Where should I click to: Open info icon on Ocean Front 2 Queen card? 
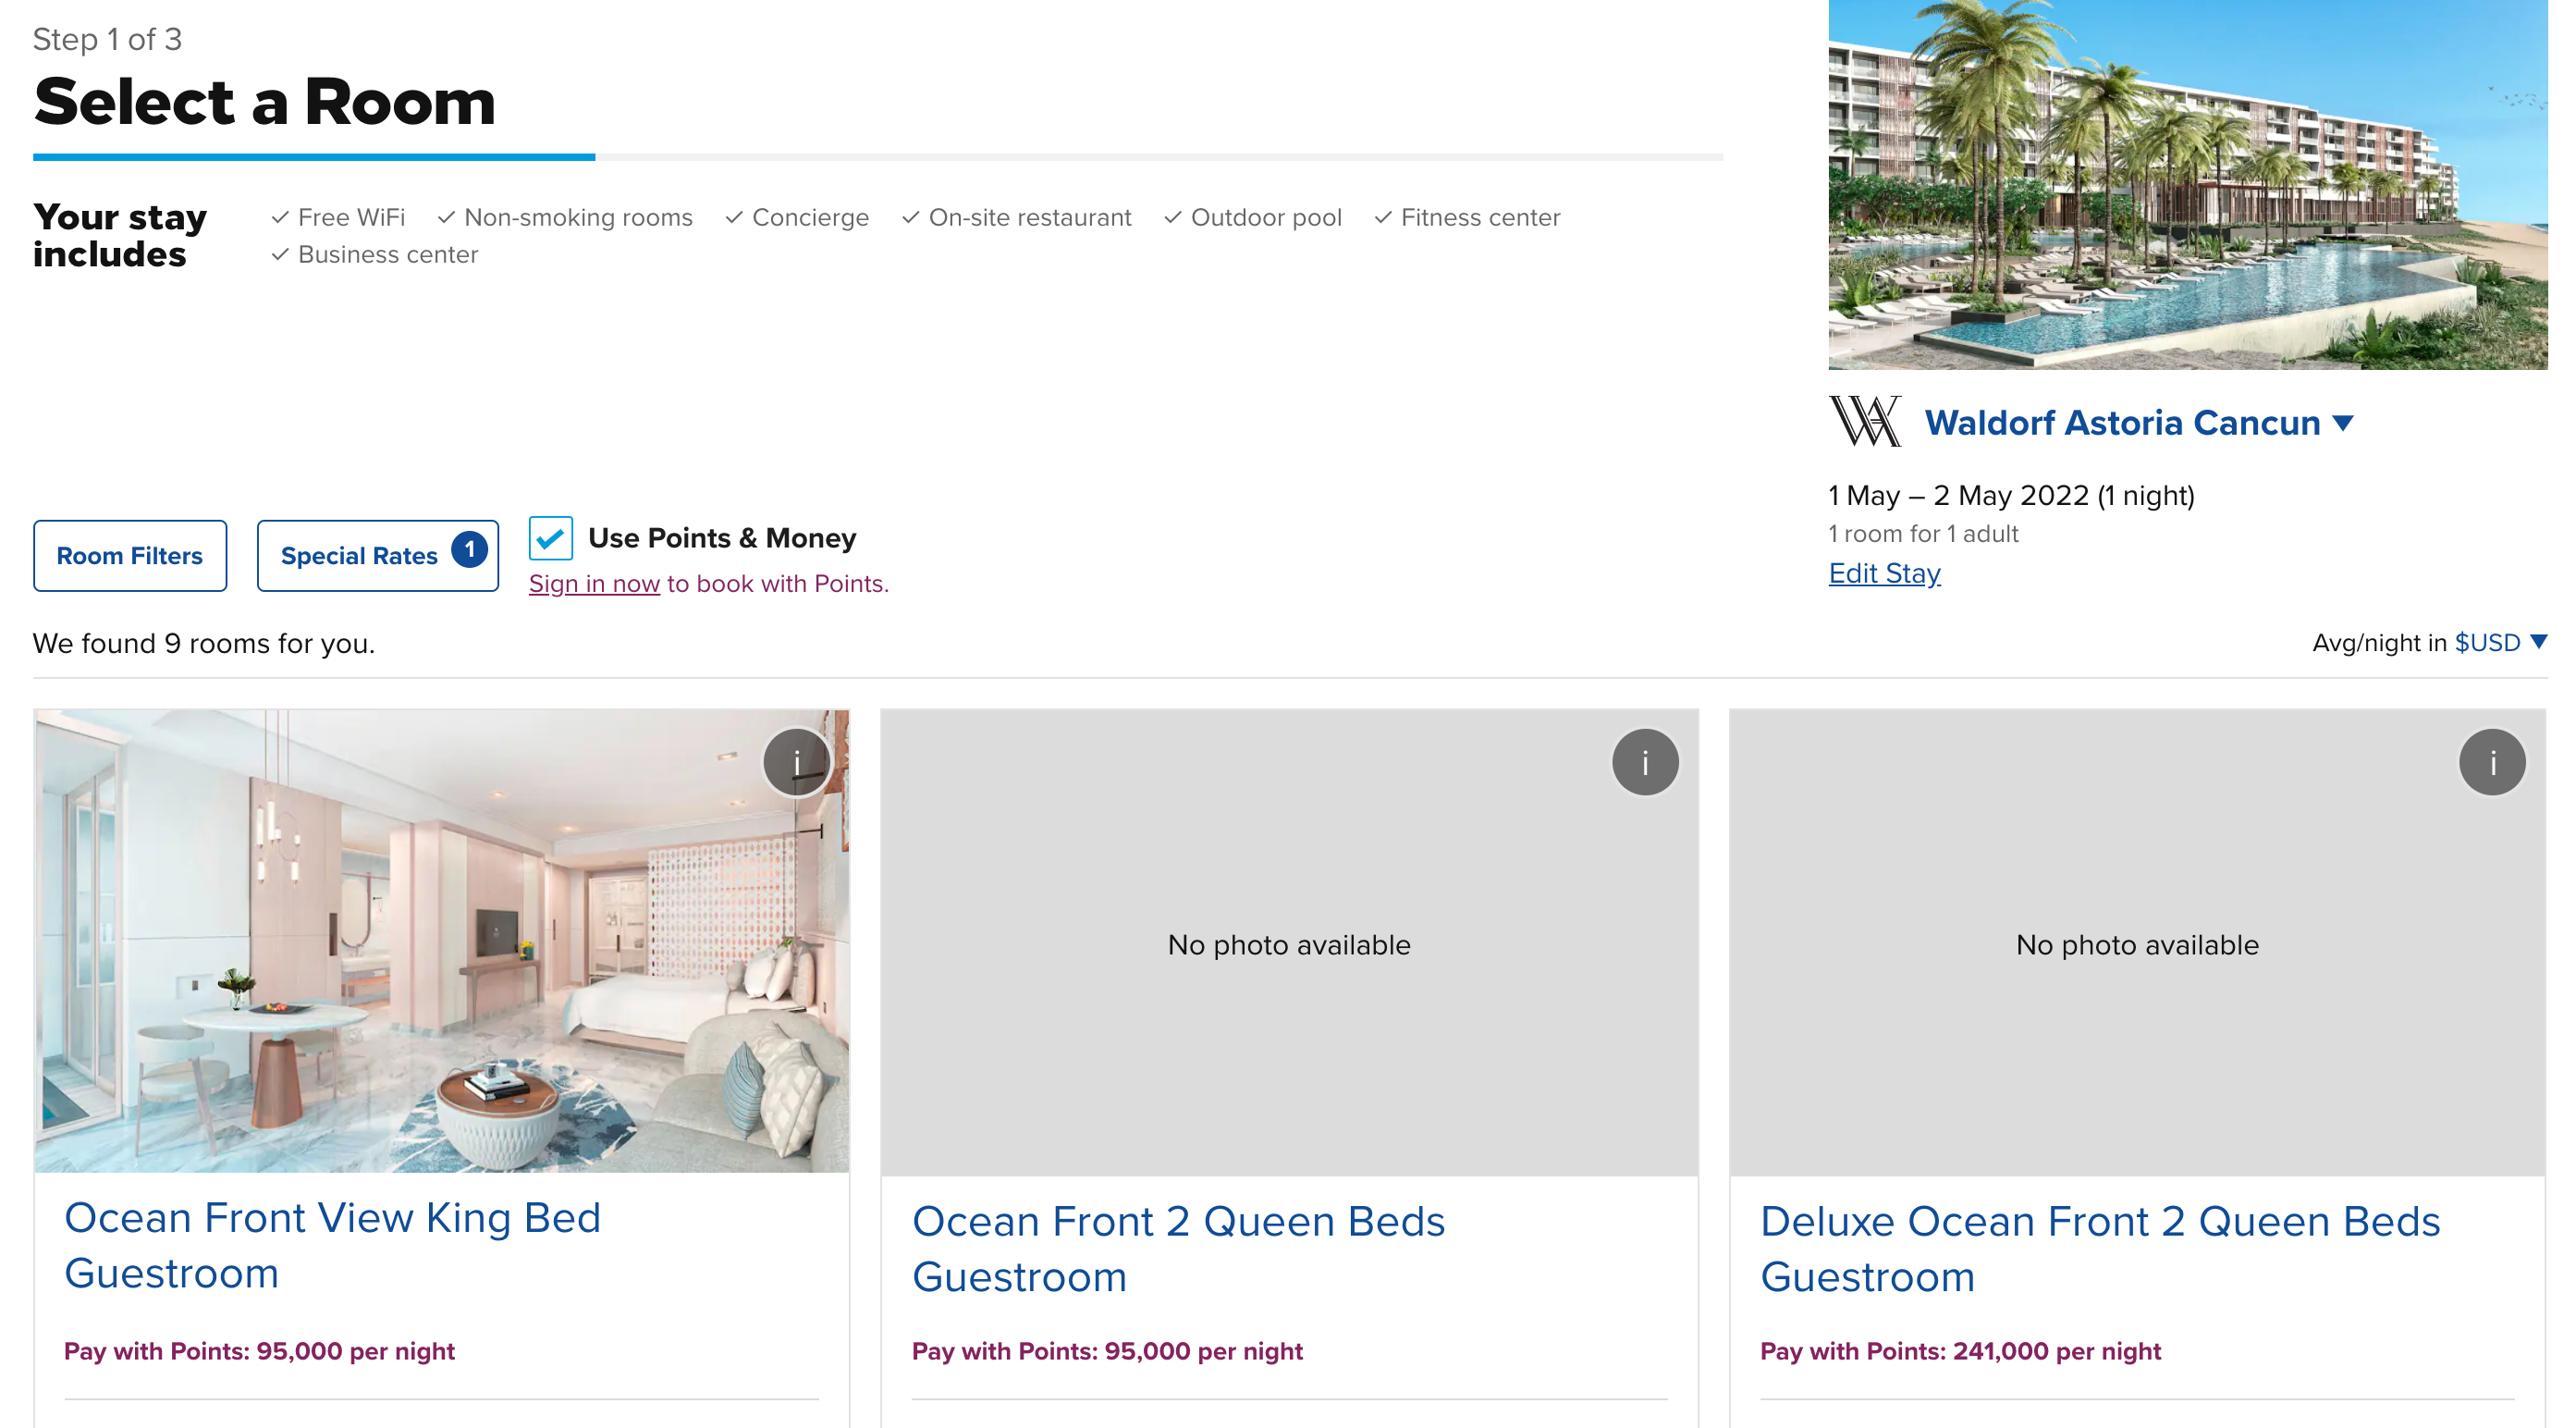click(1644, 762)
